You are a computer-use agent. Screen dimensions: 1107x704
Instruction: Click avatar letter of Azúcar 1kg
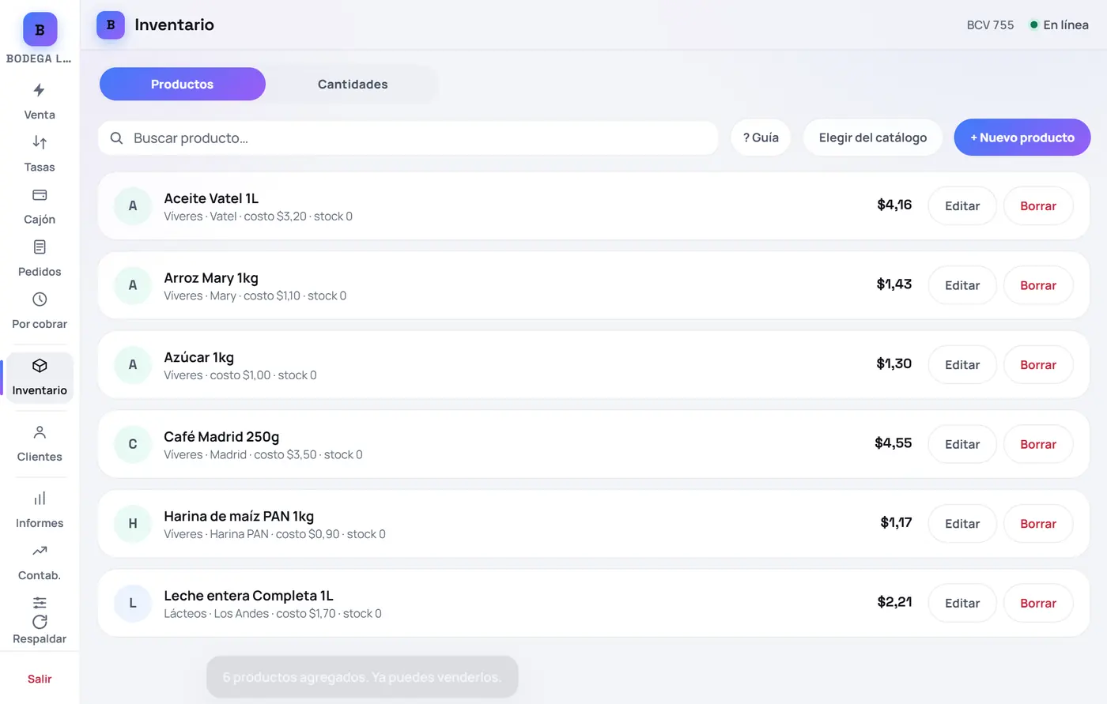coord(133,365)
